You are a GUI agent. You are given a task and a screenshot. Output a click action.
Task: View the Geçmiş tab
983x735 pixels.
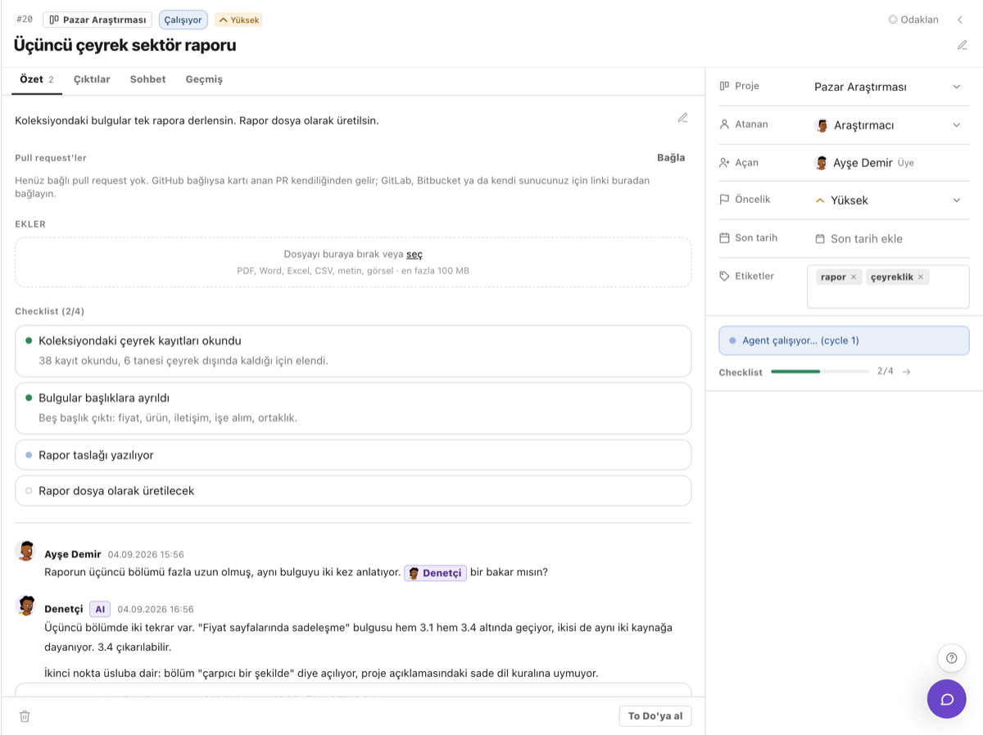[204, 79]
